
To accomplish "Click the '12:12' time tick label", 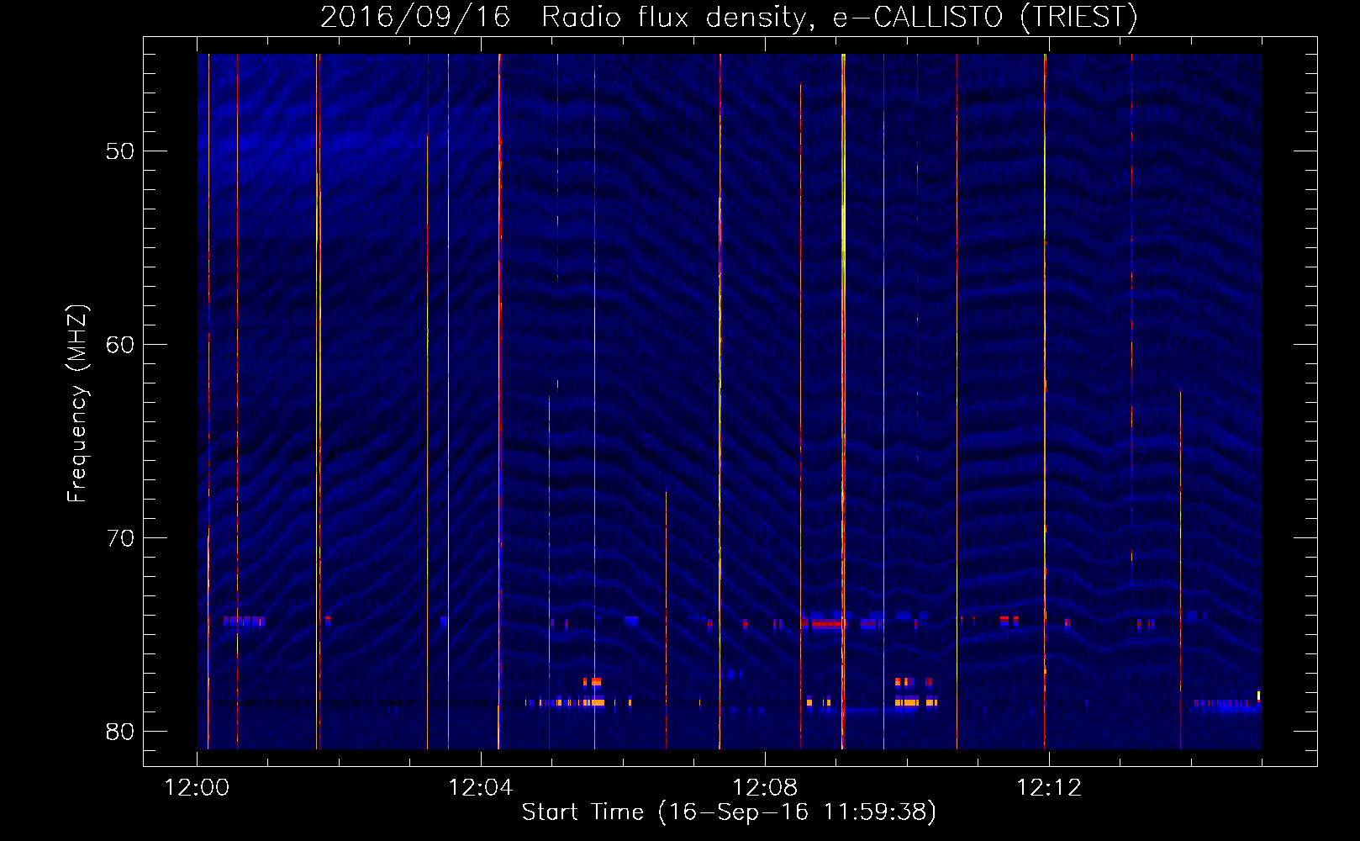I will tap(1049, 788).
